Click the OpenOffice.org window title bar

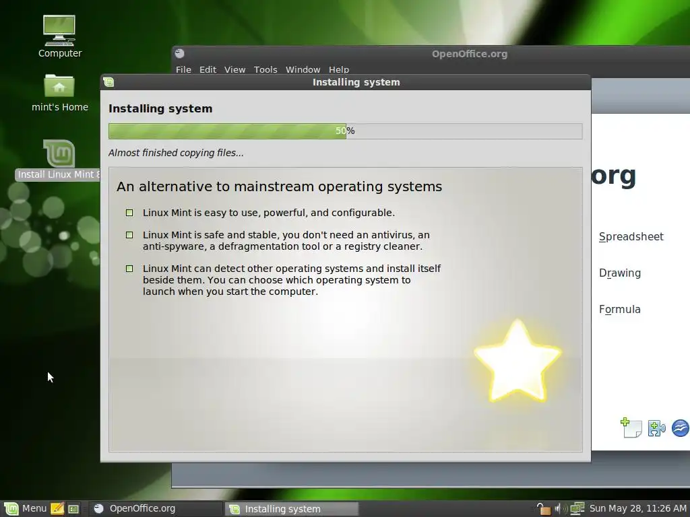tap(431, 54)
